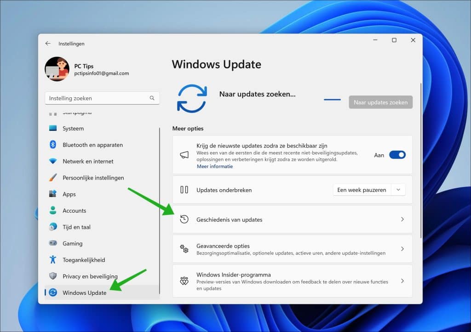Image resolution: width=471 pixels, height=332 pixels.
Task: Click the paintbrush icon for Persoonlijke instellingen
Action: pyautogui.click(x=53, y=178)
